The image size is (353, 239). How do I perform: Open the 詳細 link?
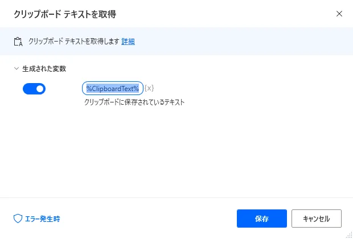tap(128, 41)
